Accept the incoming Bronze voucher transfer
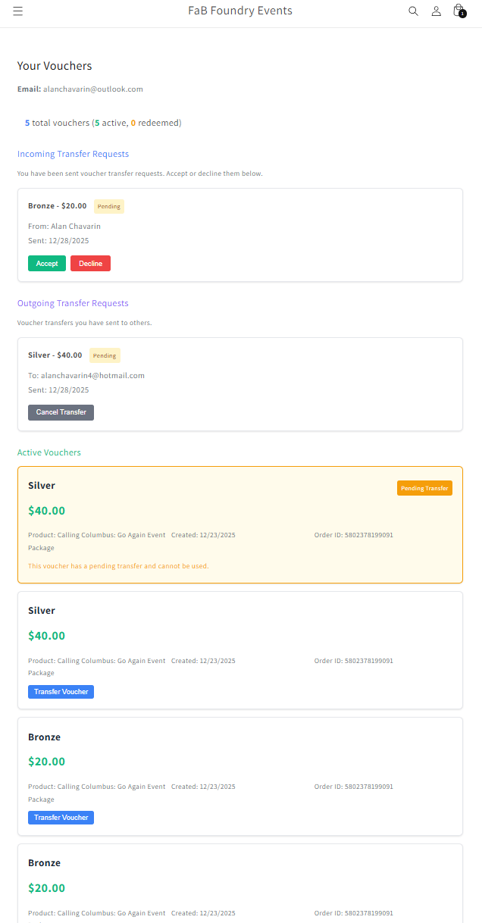Image resolution: width=482 pixels, height=923 pixels. click(47, 264)
